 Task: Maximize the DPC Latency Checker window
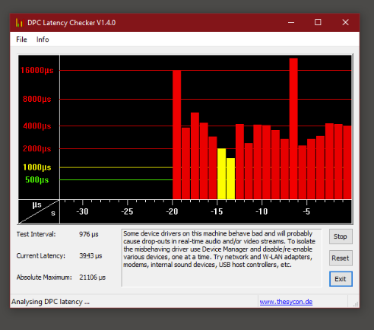coord(318,23)
